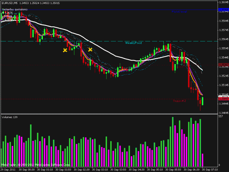Click the 1.35145 price axis label

[x=224, y=85]
